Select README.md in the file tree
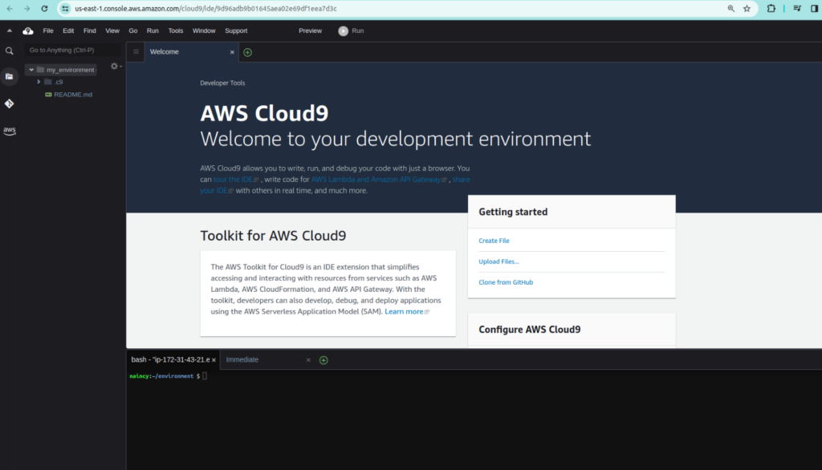Screen dimensions: 822x470 coord(73,95)
